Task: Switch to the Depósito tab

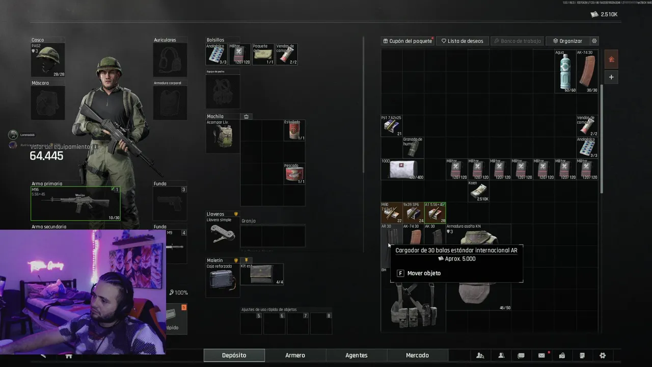Action: pyautogui.click(x=234, y=355)
